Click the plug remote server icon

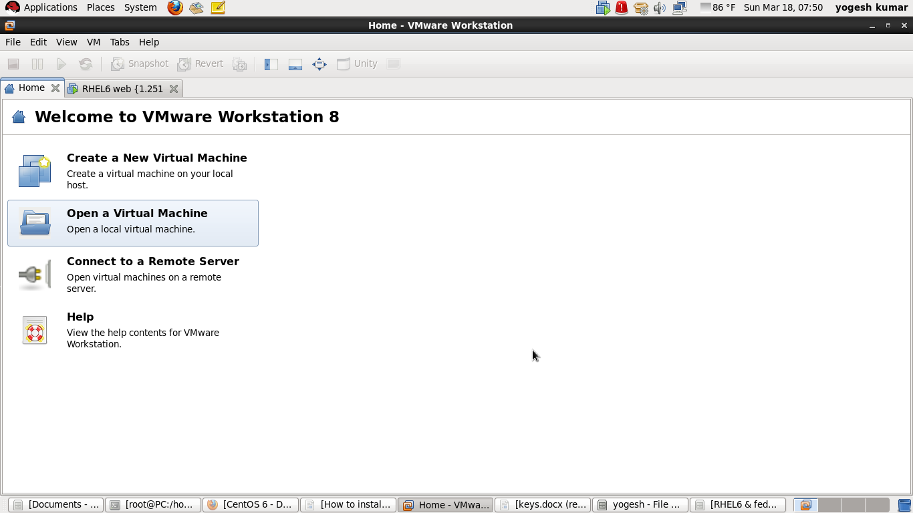35,275
